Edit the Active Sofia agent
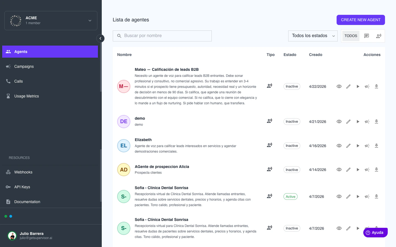The width and height of the screenshot is (396, 247). point(348,197)
